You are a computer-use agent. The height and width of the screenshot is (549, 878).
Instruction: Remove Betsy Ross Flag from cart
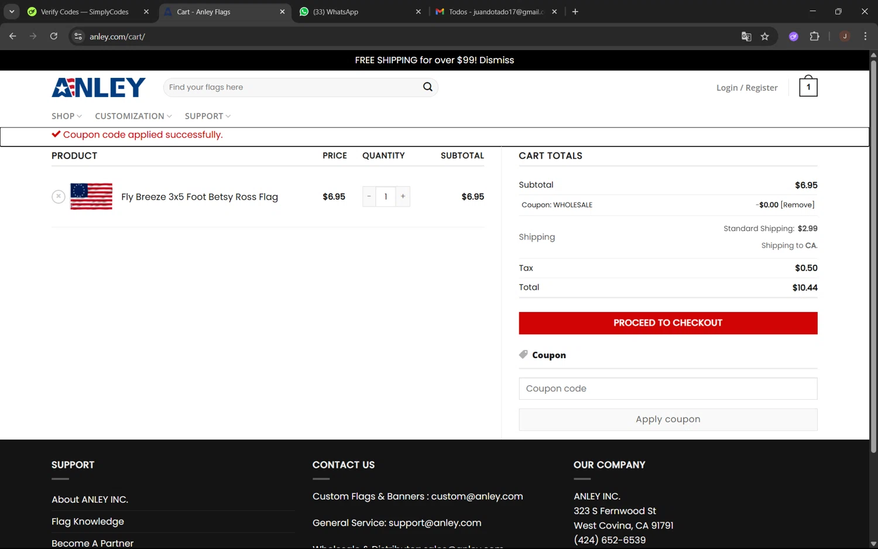pyautogui.click(x=59, y=197)
